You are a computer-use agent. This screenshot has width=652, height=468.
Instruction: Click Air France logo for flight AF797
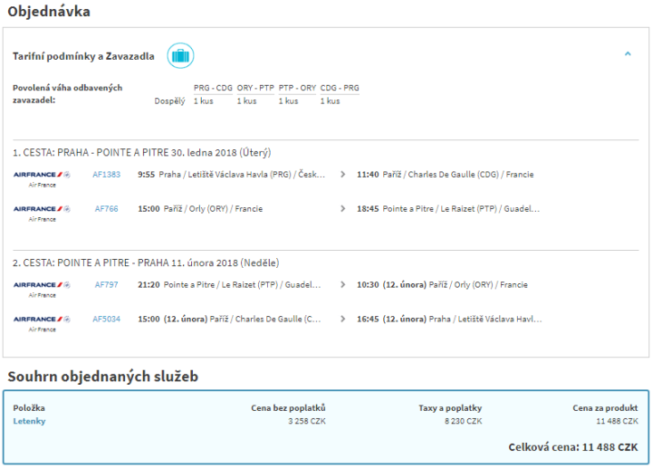point(42,285)
